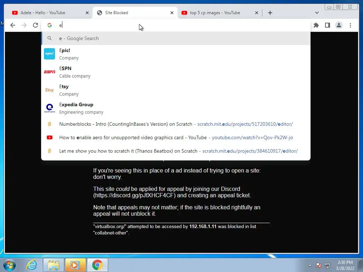
Task: Open the Action Center flag icon
Action: 319,265
